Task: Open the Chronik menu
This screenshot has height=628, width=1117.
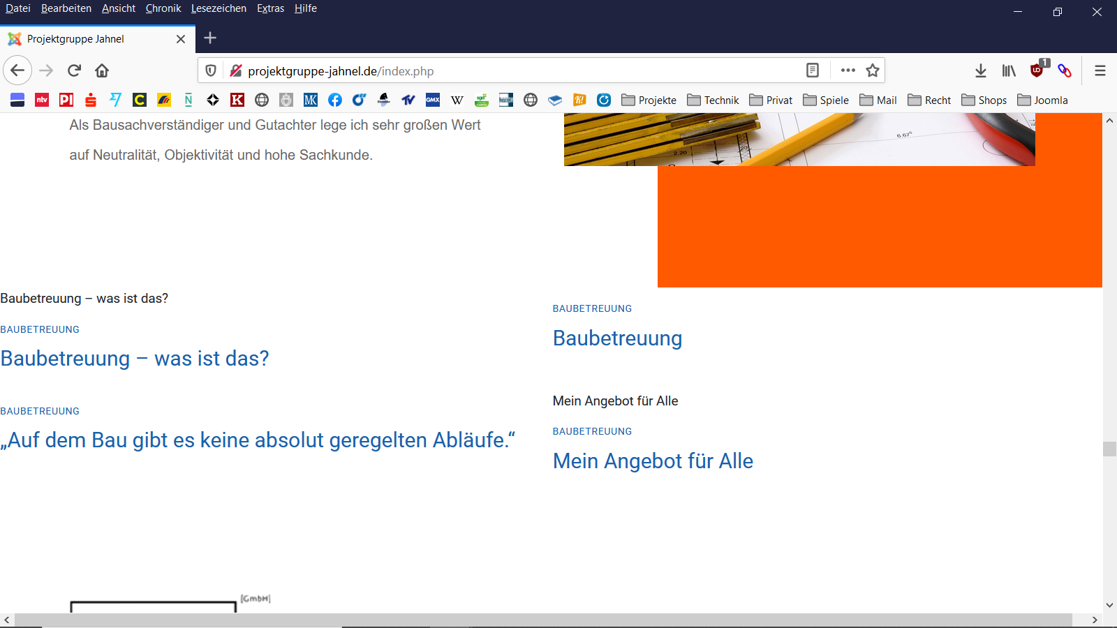Action: point(163,8)
